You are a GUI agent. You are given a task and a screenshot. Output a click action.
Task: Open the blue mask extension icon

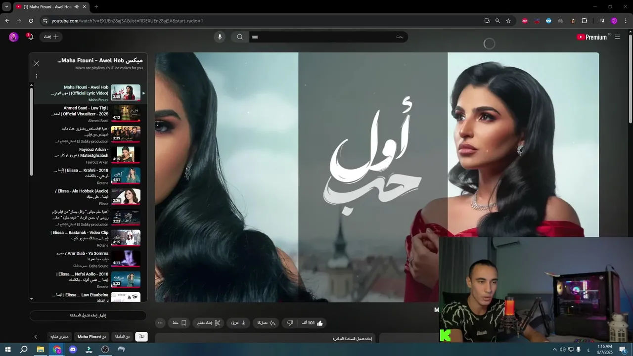(548, 21)
